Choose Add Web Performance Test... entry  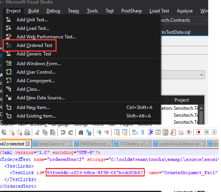pos(82,37)
